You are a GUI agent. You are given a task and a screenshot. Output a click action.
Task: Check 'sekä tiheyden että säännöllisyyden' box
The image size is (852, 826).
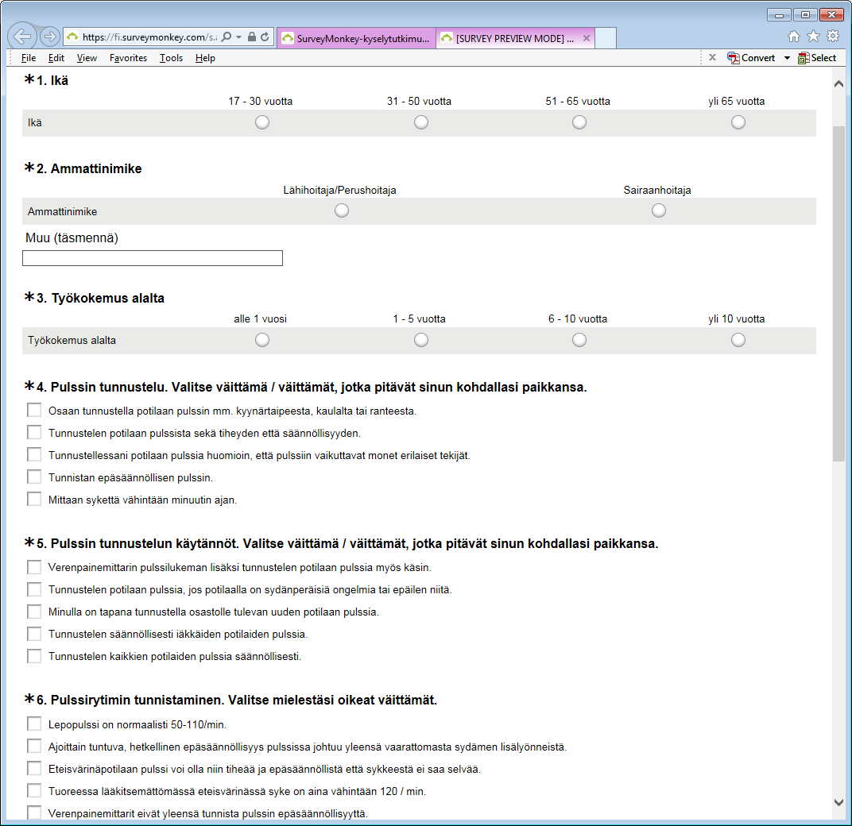coord(34,432)
